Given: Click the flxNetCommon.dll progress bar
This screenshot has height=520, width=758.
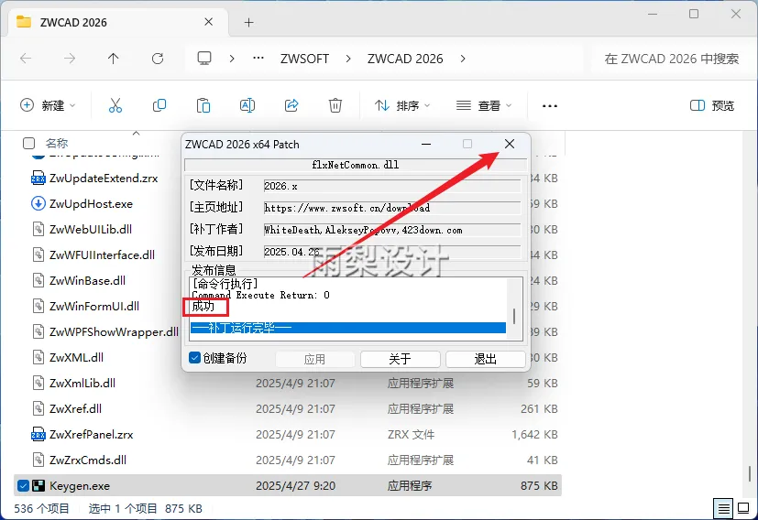Looking at the screenshot, I should 356,165.
